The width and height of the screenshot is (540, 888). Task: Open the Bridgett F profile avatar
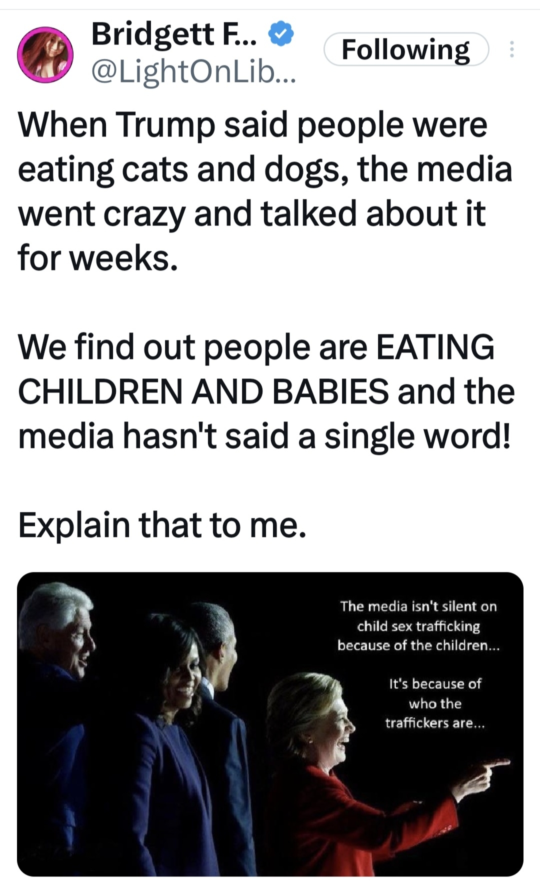coord(45,54)
